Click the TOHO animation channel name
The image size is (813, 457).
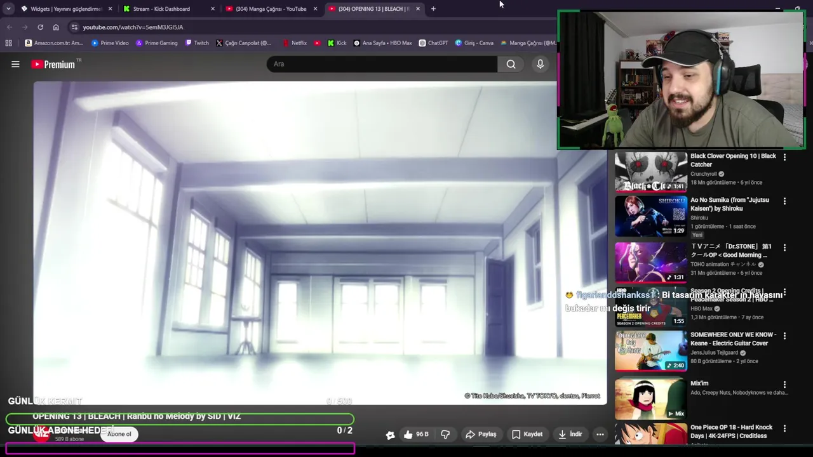tap(723, 265)
